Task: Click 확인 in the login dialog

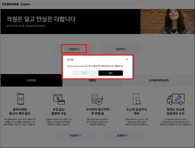Action: (111, 73)
